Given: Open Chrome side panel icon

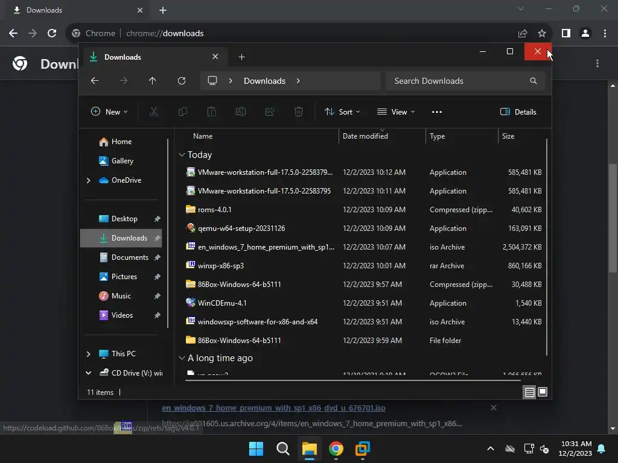Looking at the screenshot, I should click(566, 33).
